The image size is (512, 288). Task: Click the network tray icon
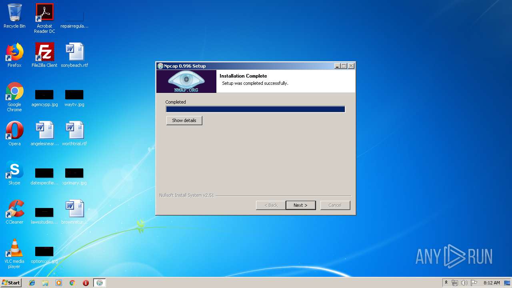tap(455, 283)
